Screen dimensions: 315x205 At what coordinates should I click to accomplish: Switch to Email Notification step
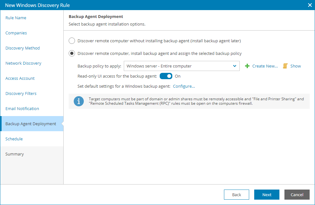click(22, 108)
